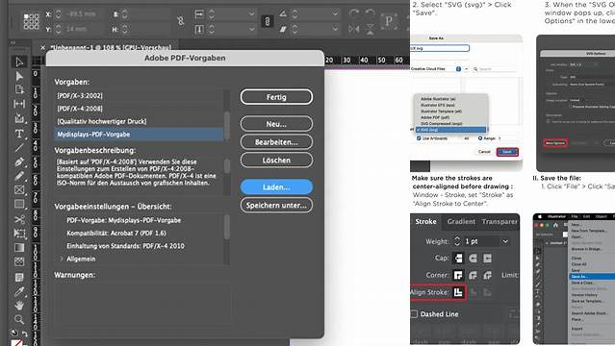The width and height of the screenshot is (615, 346).
Task: Choose the round join corner icon
Action: [x=473, y=275]
